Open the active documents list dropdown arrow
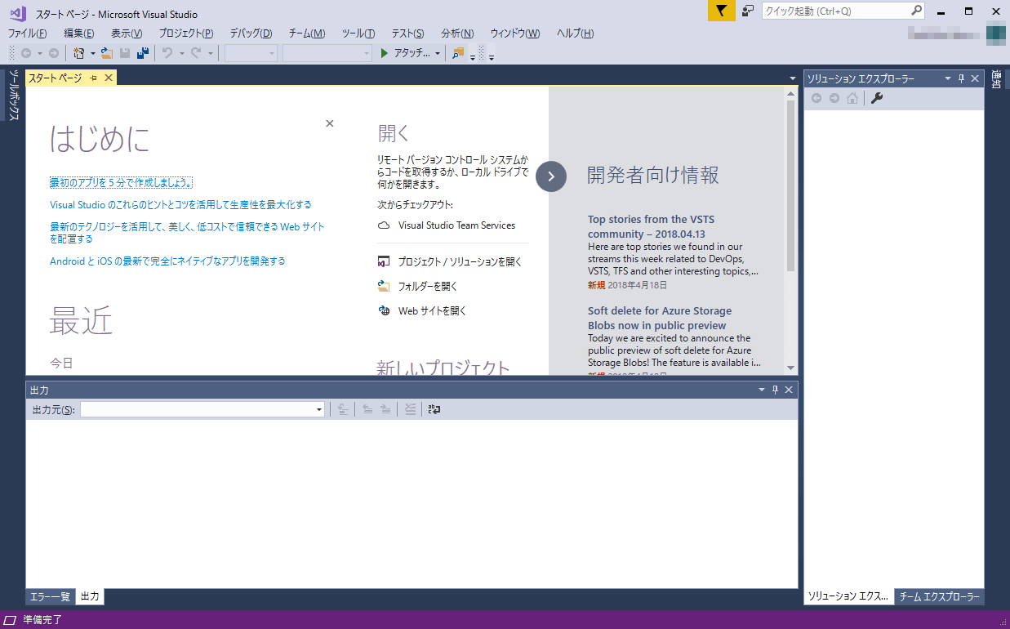Image resolution: width=1010 pixels, height=629 pixels. [x=793, y=78]
